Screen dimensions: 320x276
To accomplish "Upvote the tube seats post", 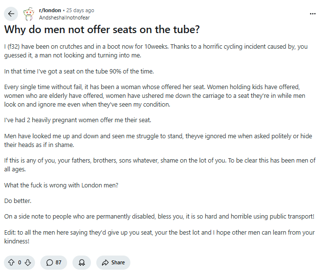I will [x=11, y=262].
